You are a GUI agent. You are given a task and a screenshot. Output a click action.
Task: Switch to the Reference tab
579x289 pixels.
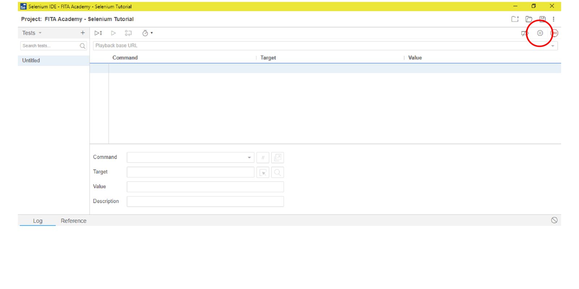click(x=73, y=221)
